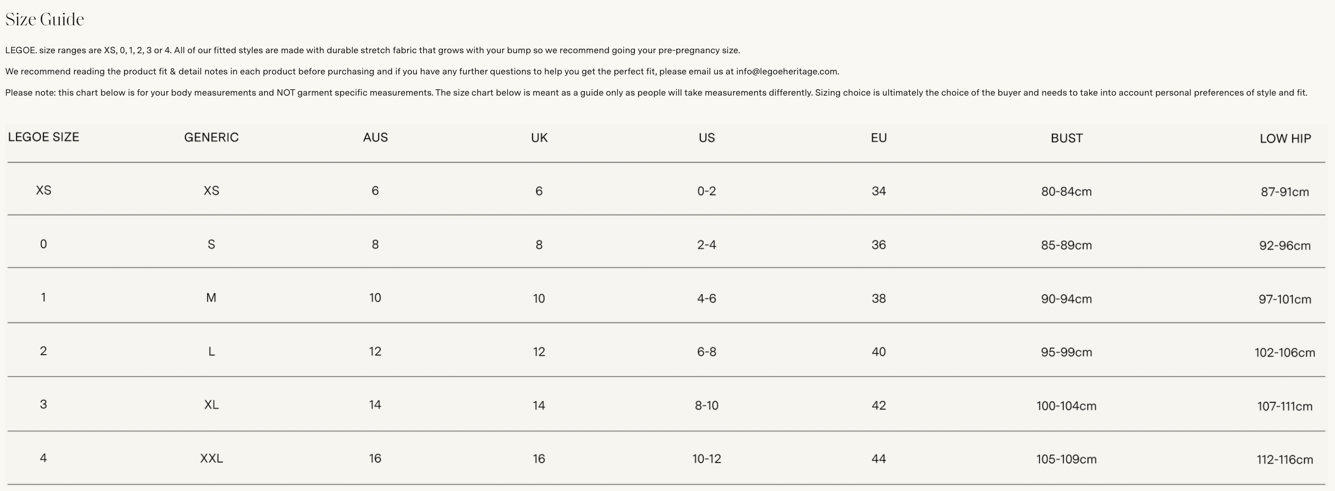
Task: Click the 87-91cm low hip value
Action: click(x=1285, y=192)
